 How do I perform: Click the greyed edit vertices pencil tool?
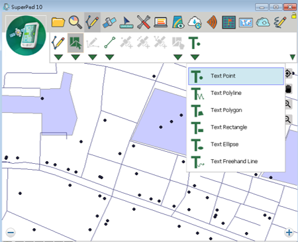[x=92, y=42]
